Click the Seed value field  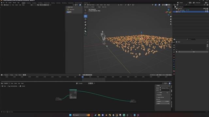(163, 103)
